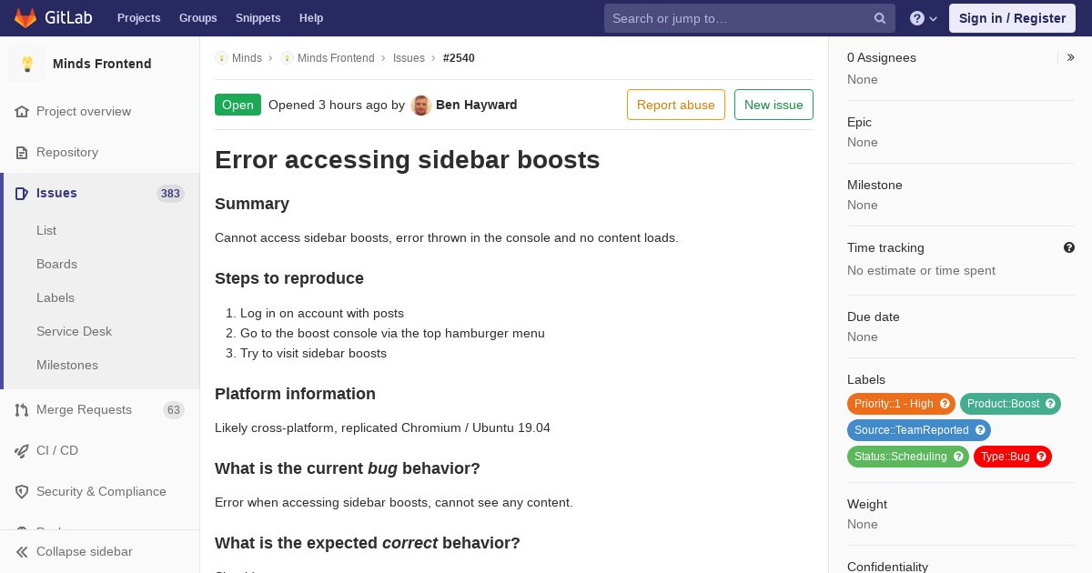Open the Groups menu
The image size is (1092, 573).
[197, 18]
